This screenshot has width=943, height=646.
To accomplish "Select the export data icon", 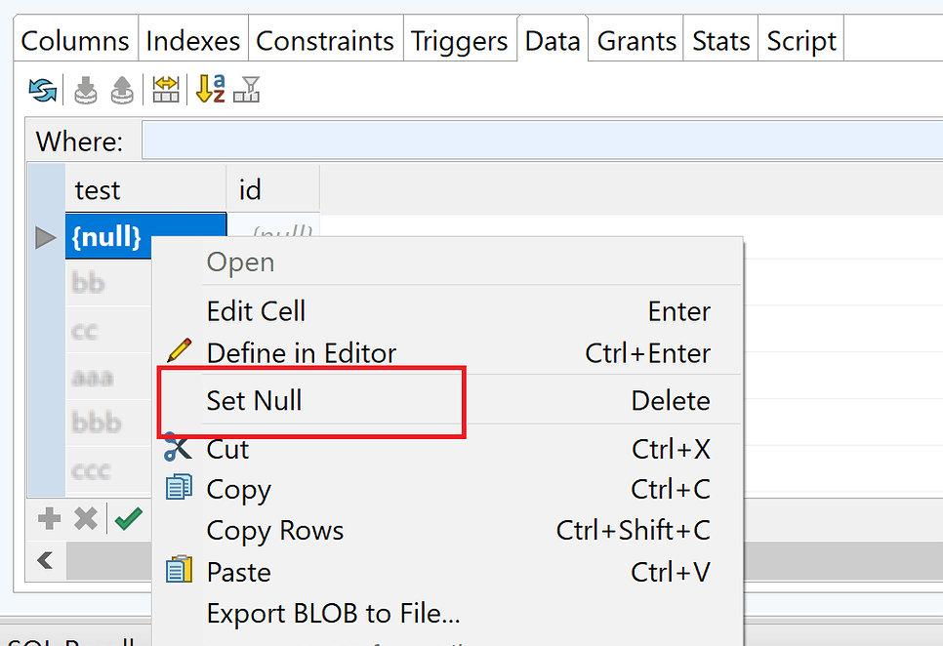I will 122,89.
